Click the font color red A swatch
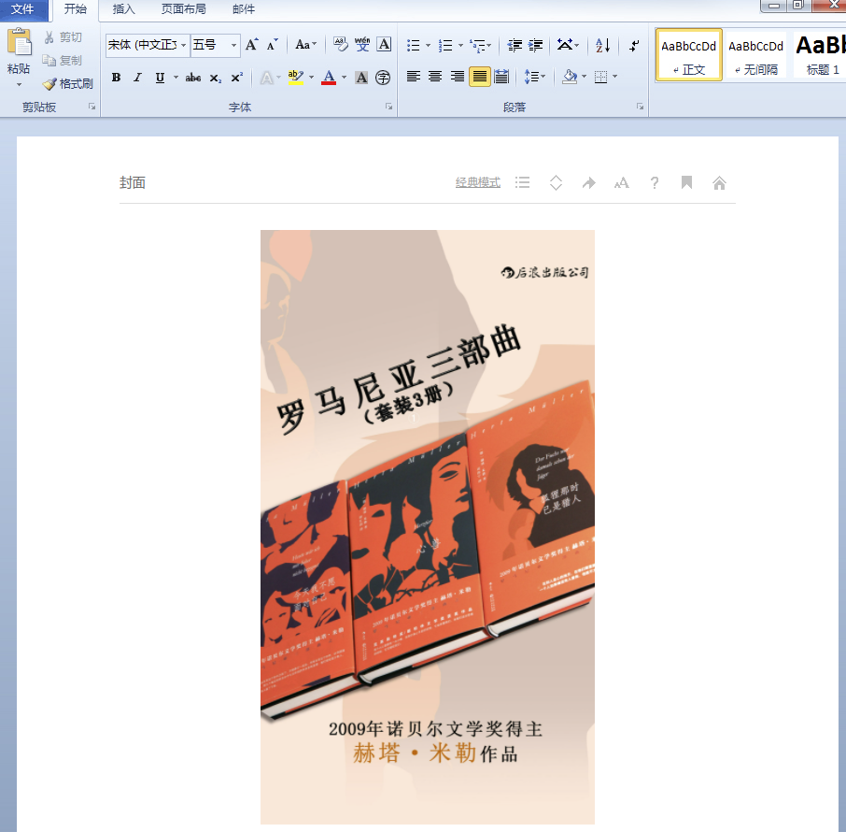 [x=329, y=78]
